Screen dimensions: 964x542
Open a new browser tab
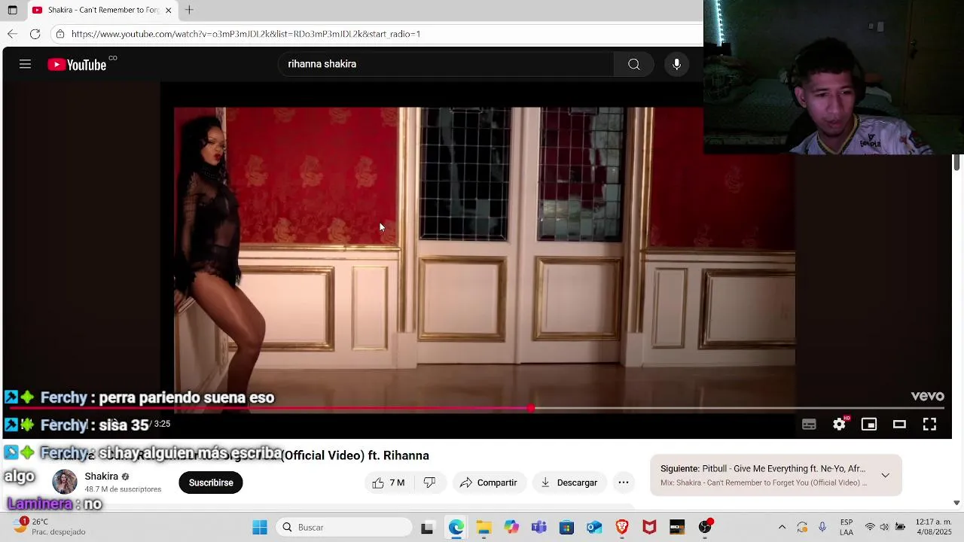coord(189,10)
